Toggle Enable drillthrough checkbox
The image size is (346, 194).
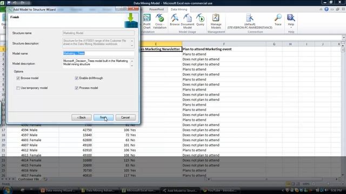point(77,78)
